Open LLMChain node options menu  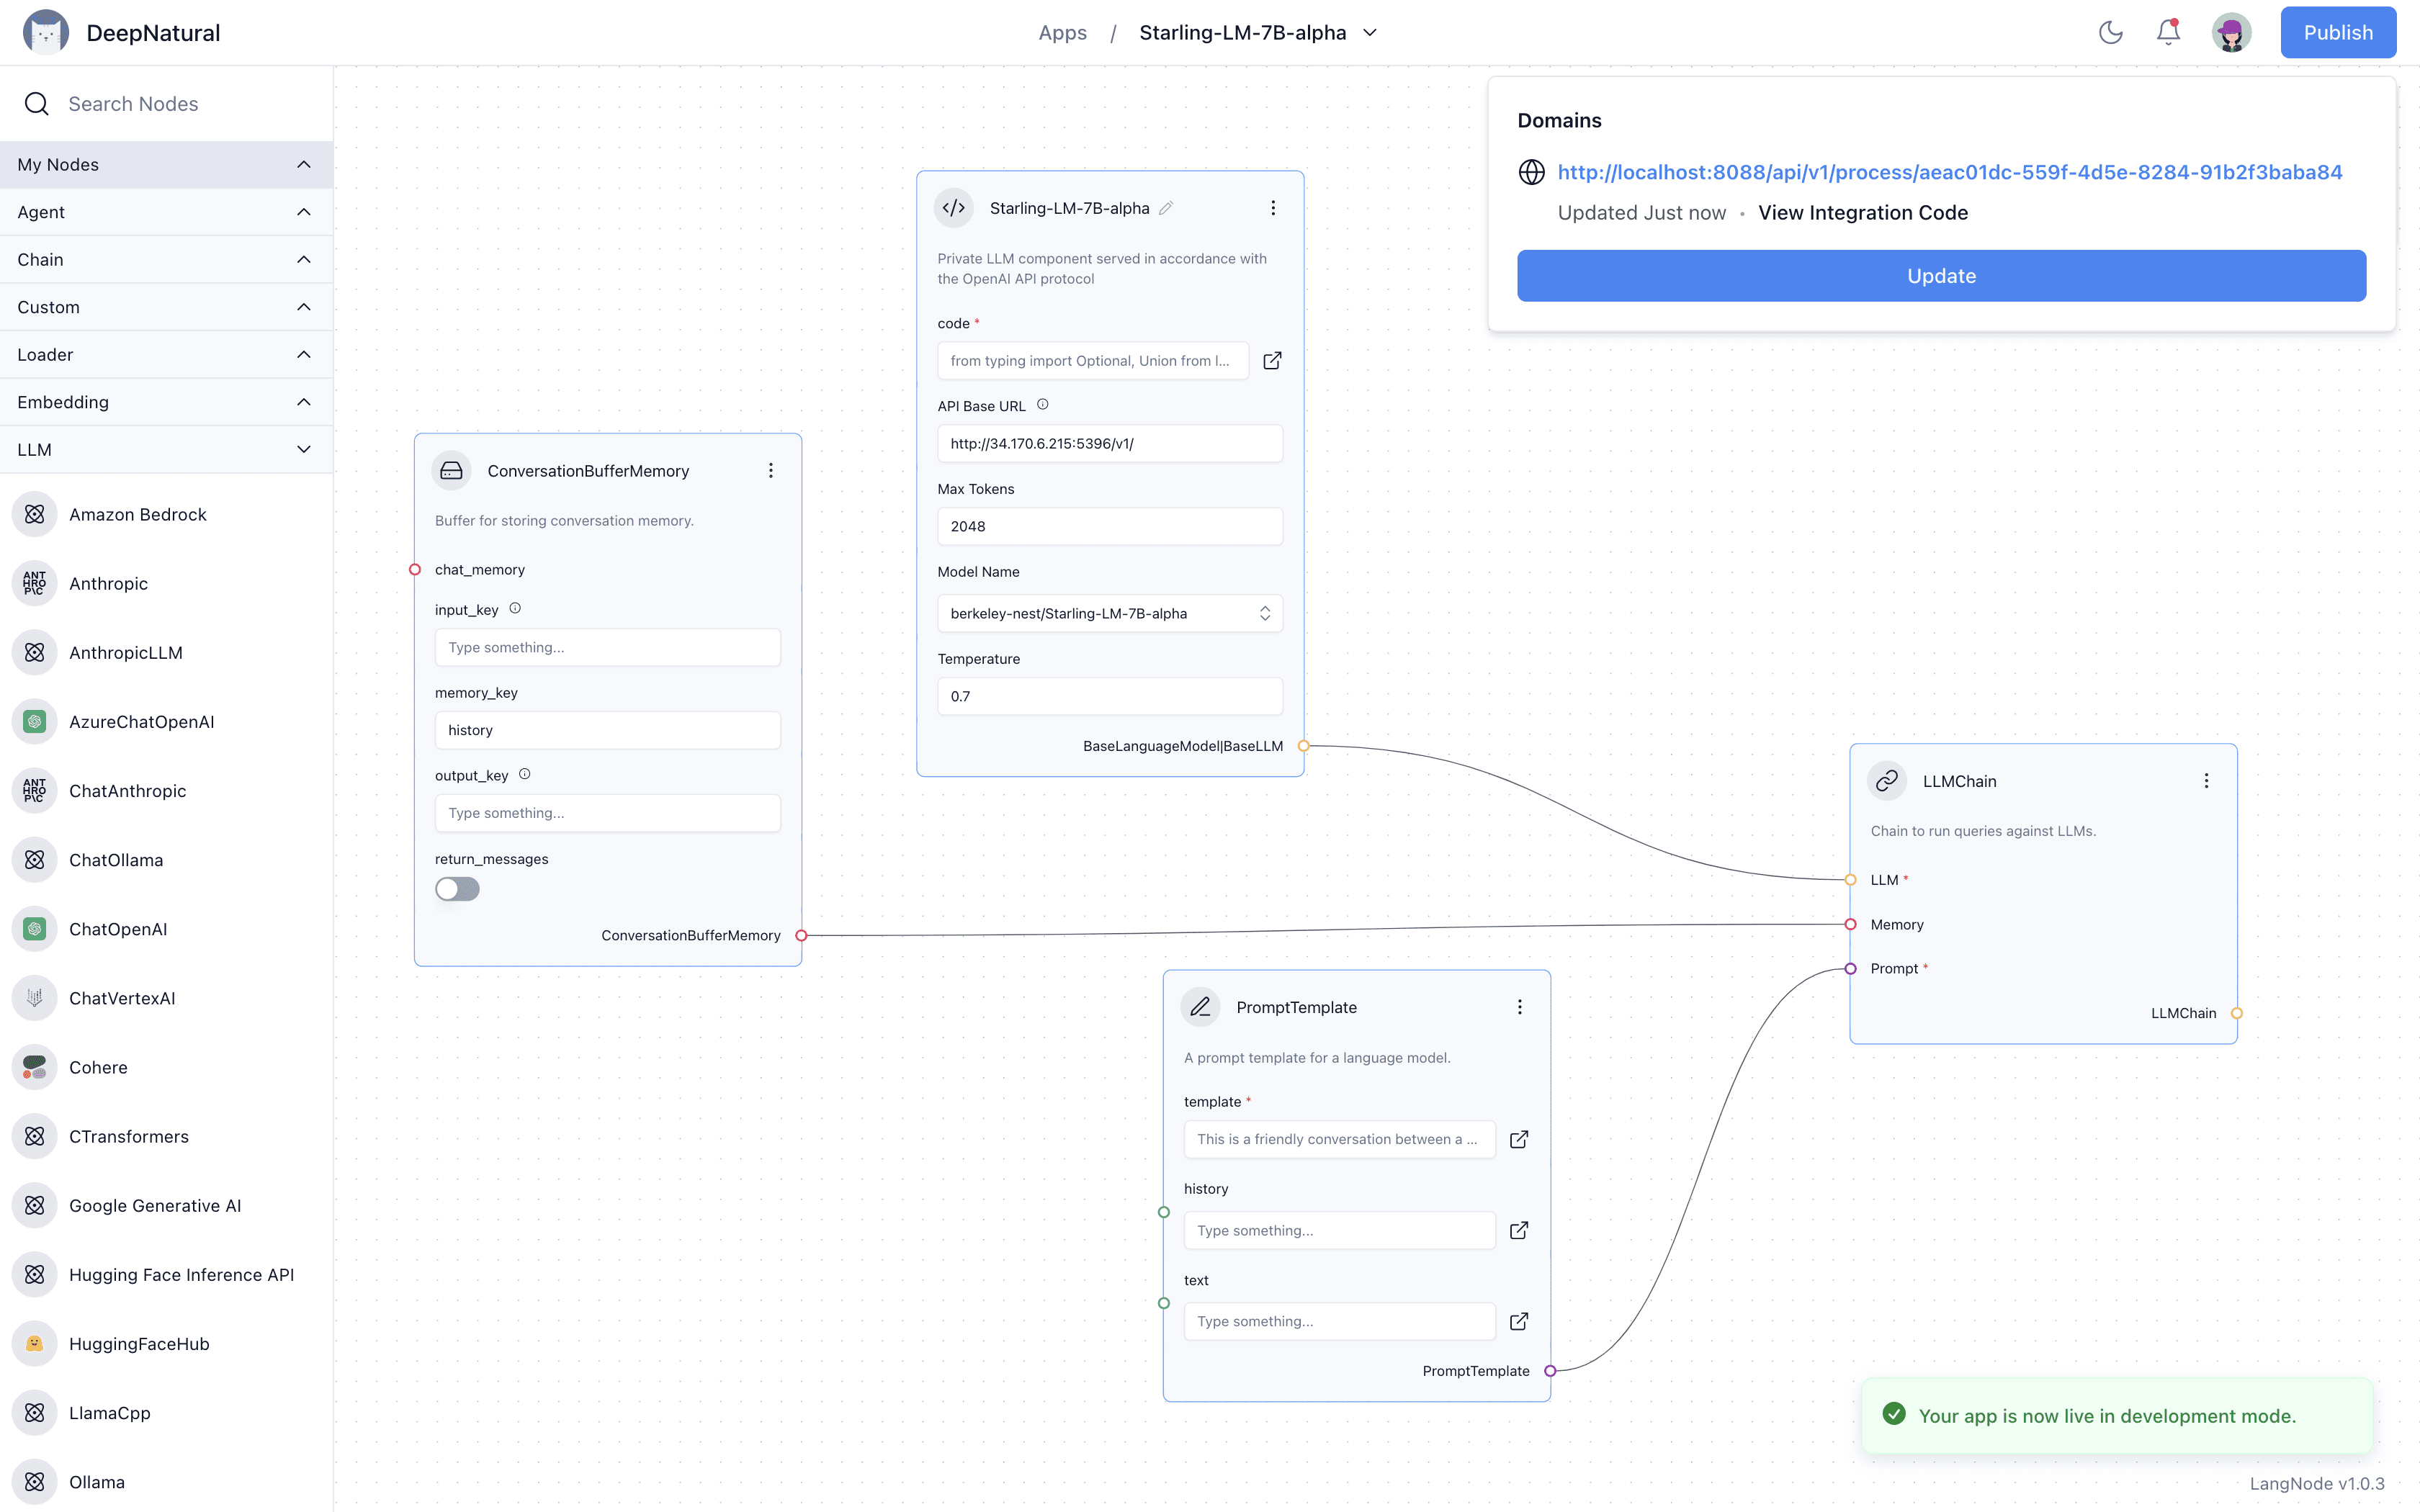click(x=2206, y=781)
